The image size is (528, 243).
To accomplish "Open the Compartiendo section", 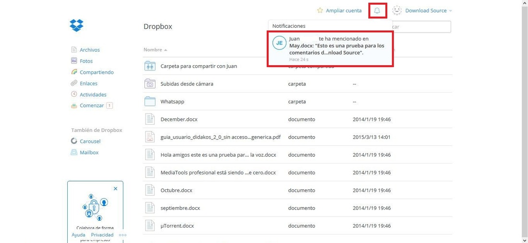I will click(96, 72).
